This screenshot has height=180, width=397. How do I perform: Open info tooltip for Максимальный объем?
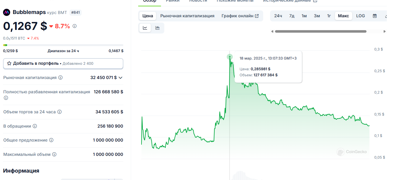pos(54,154)
